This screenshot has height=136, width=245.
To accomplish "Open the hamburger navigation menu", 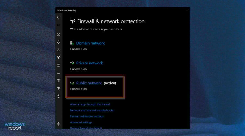I will coord(59,25).
